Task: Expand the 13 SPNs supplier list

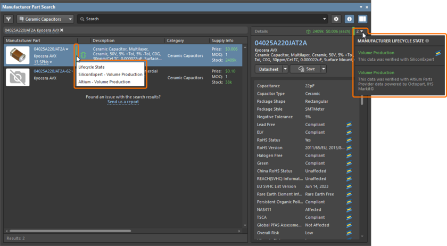Action: 43,62
